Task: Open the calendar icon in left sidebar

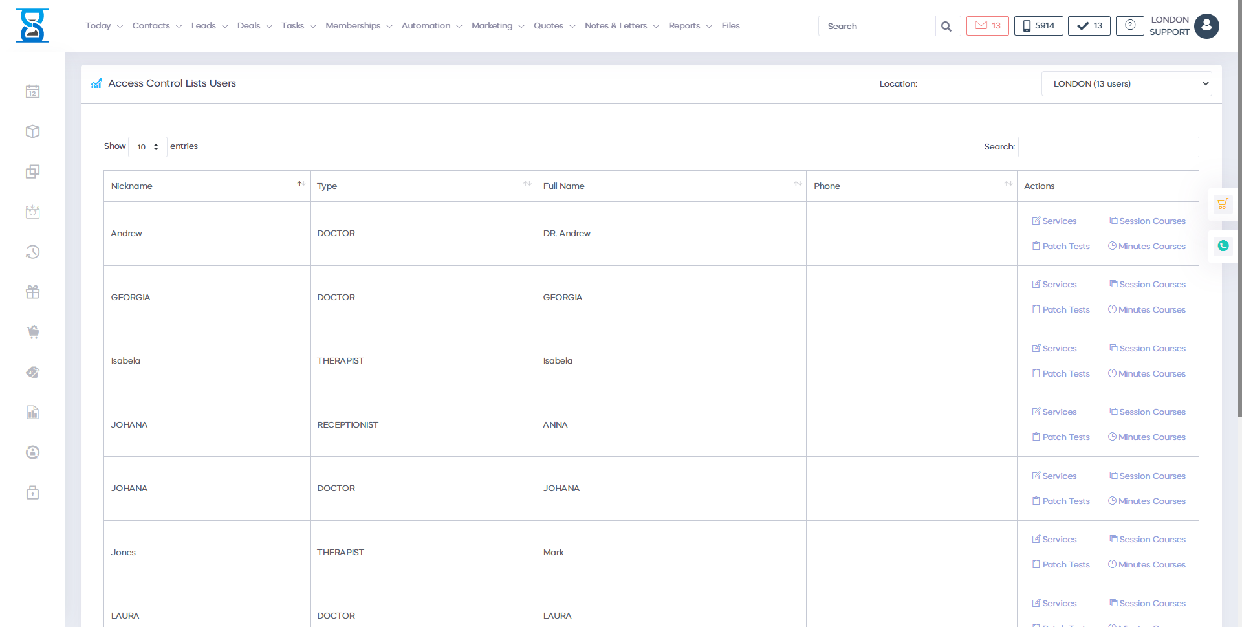Action: (x=32, y=92)
